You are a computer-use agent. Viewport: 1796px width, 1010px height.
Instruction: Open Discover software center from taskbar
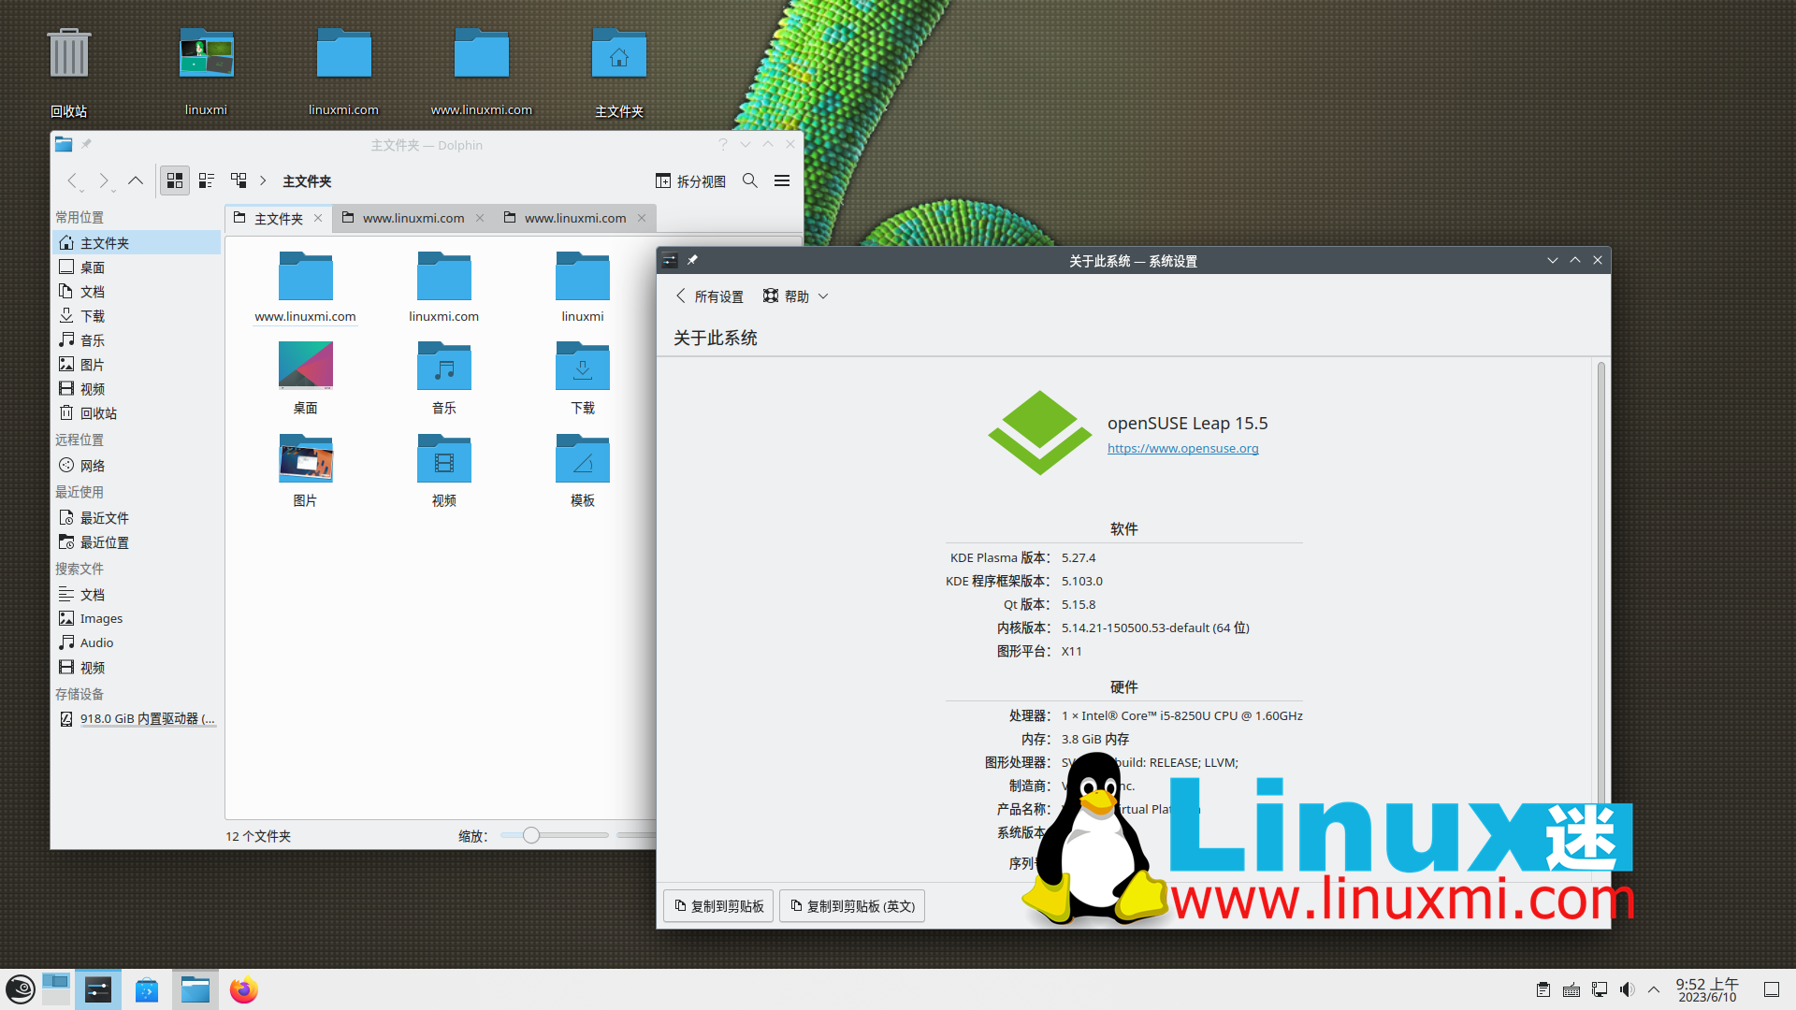click(x=147, y=989)
